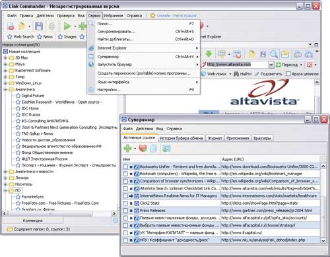Click the Онлайн-Регистрация link
Image resolution: width=330 pixels, height=257 pixels.
[x=174, y=16]
